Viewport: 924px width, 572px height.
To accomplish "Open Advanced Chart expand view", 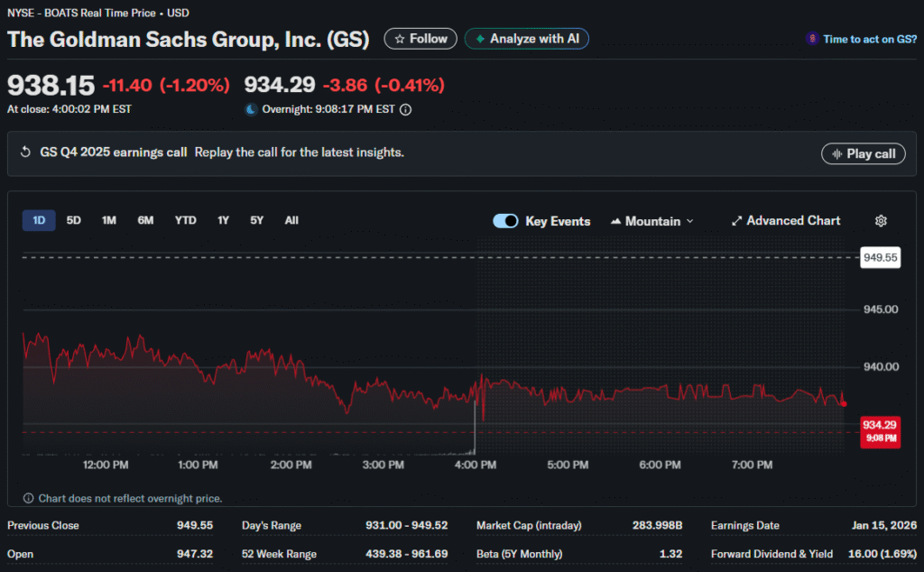I will click(785, 221).
